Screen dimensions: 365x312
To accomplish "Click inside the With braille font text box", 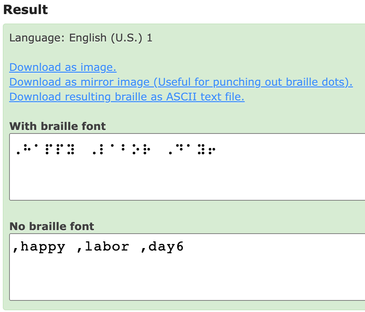I will (187, 179).
